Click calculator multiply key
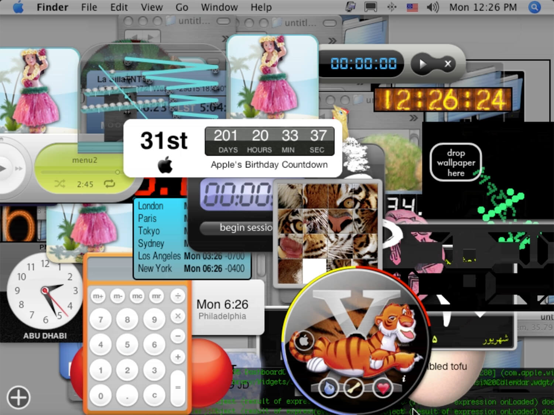 tap(178, 316)
